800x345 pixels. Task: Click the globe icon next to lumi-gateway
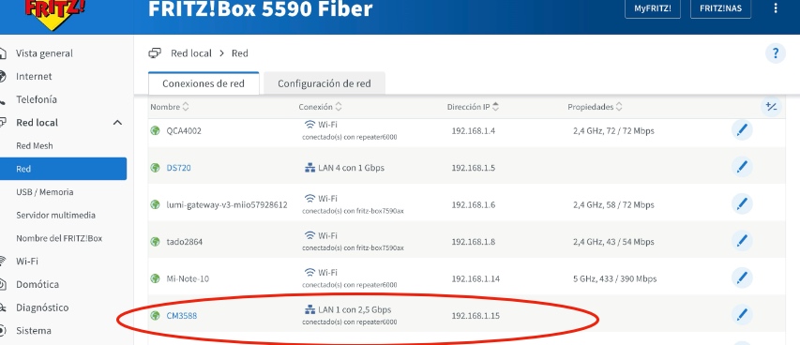click(155, 204)
